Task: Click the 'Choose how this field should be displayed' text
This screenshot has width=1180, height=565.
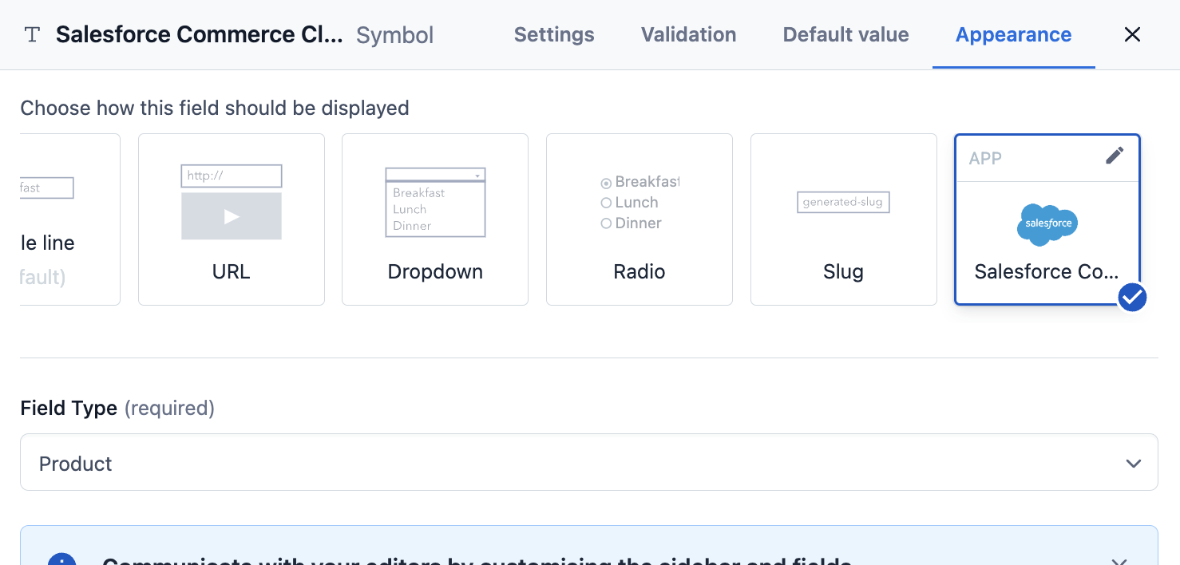Action: [215, 108]
